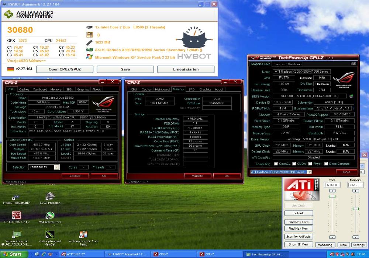Click Show 3D View in ATITool
The width and height of the screenshot is (369, 258).
[299, 244]
